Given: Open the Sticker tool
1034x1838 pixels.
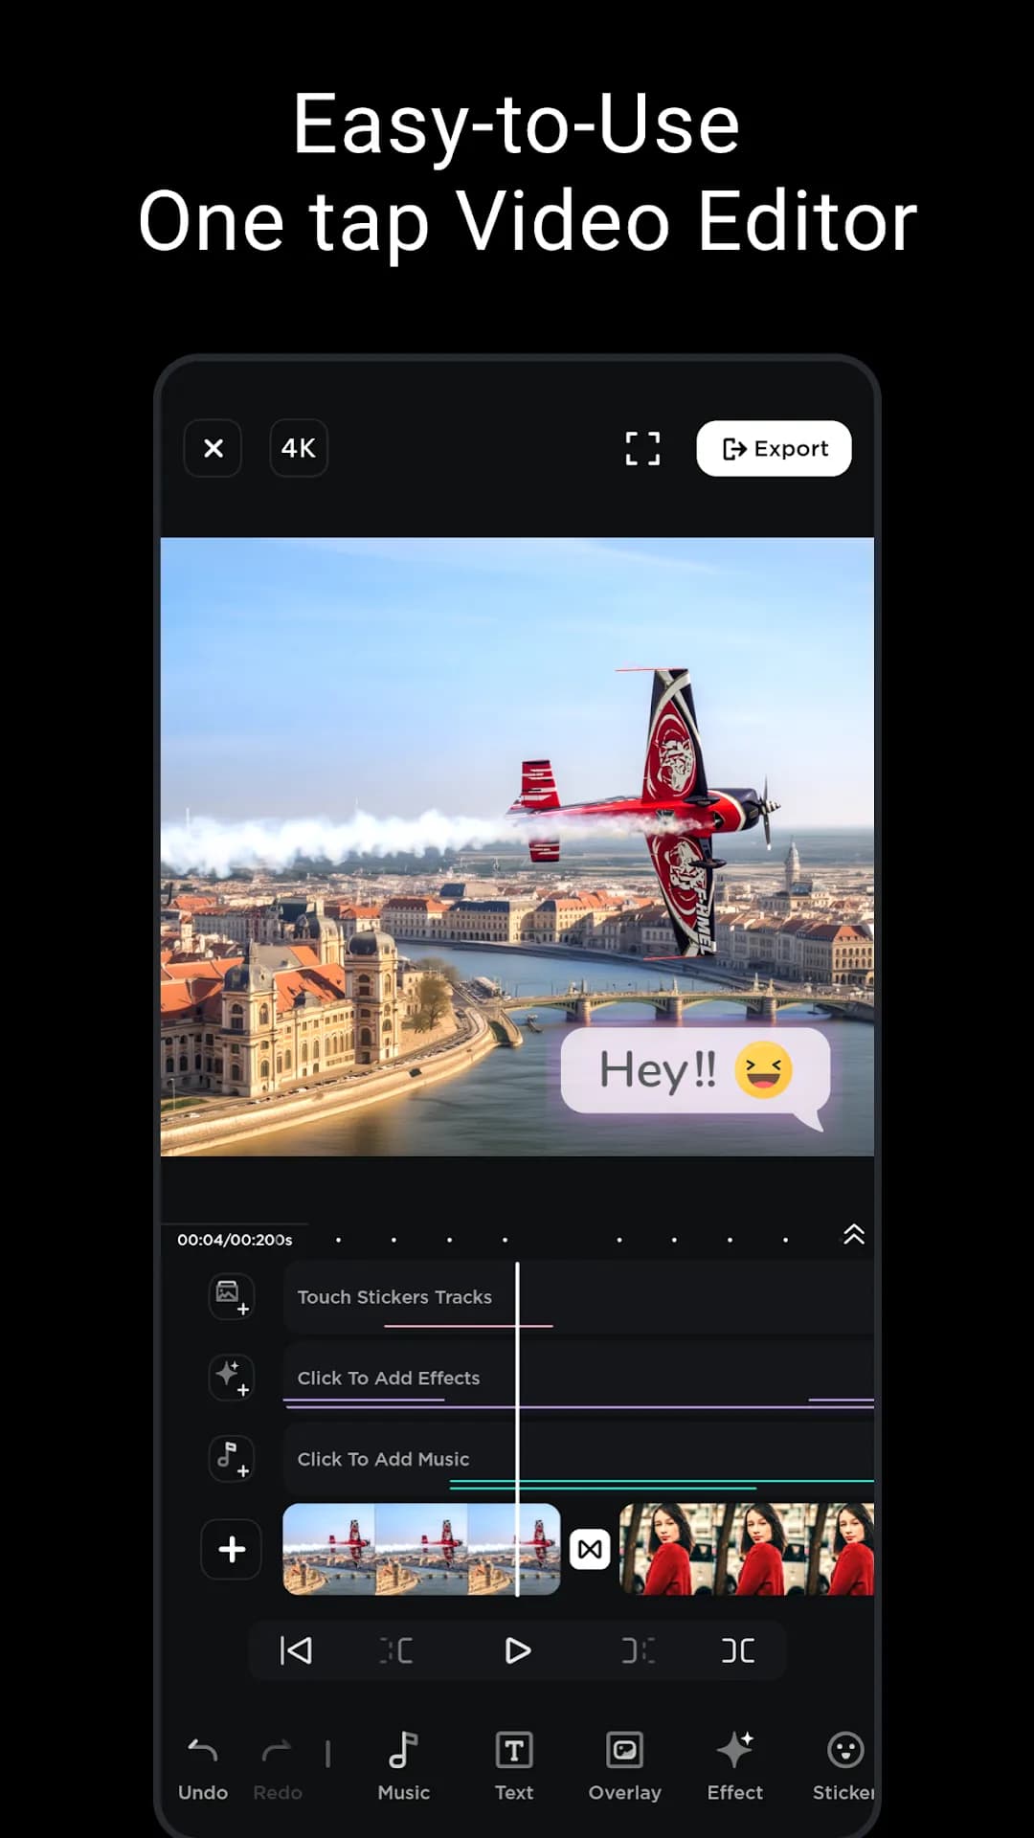Looking at the screenshot, I should point(843,1766).
